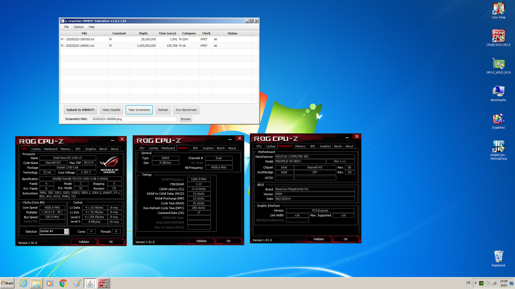Open Paint from the taskbar
515x289 pixels.
click(76, 283)
